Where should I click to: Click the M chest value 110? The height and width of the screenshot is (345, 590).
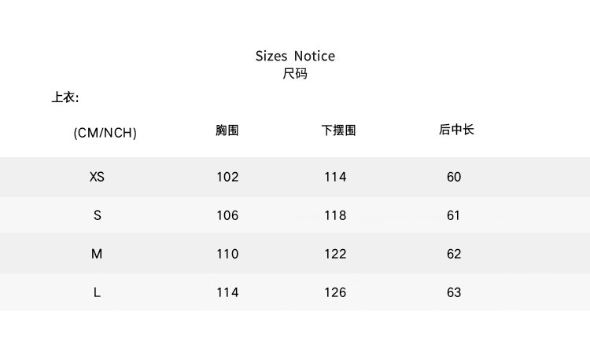(x=227, y=254)
